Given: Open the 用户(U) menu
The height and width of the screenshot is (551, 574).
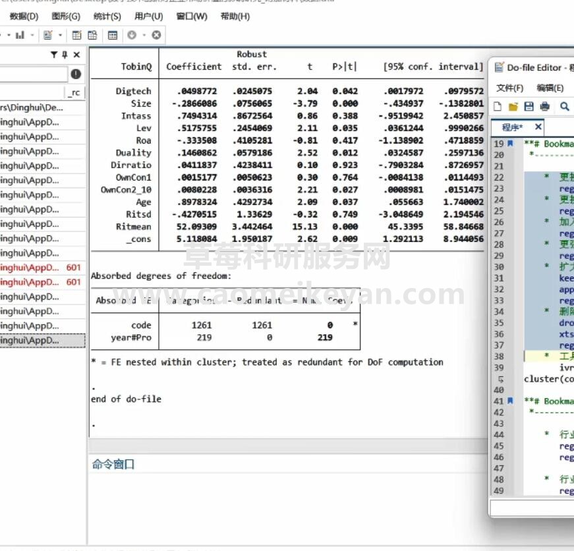Looking at the screenshot, I should 149,16.
